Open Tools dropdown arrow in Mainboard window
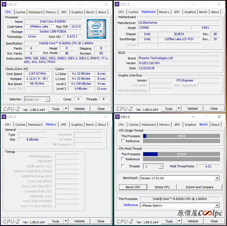 click(x=179, y=108)
